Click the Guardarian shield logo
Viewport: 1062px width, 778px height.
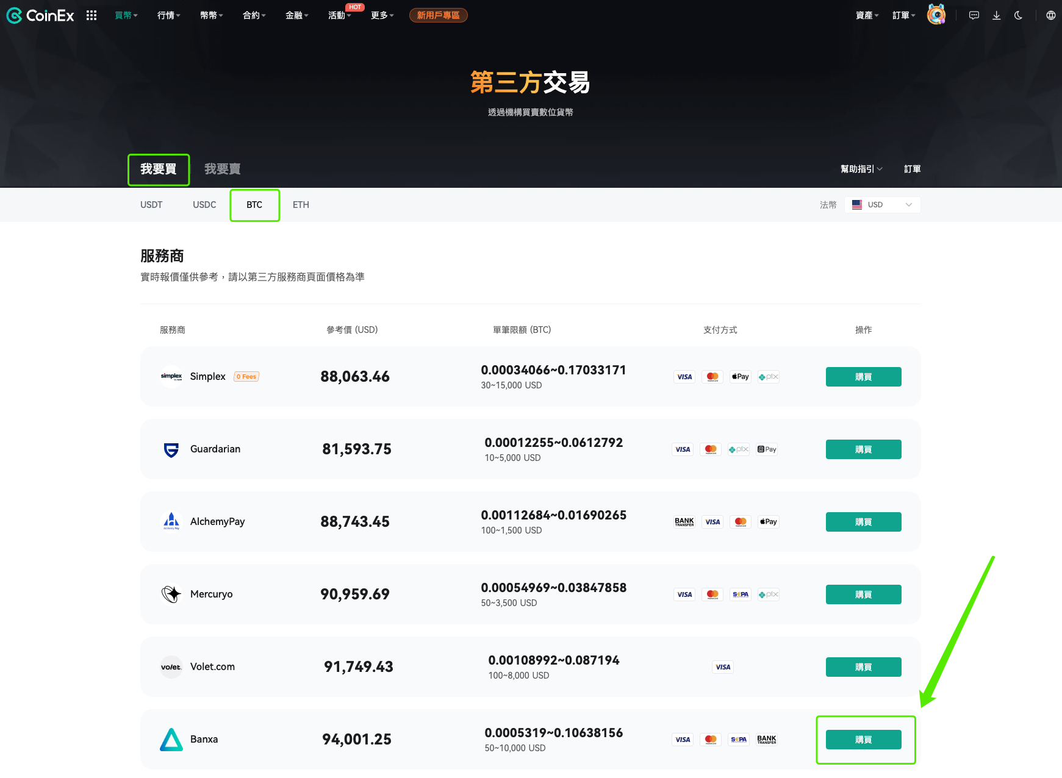coord(171,449)
